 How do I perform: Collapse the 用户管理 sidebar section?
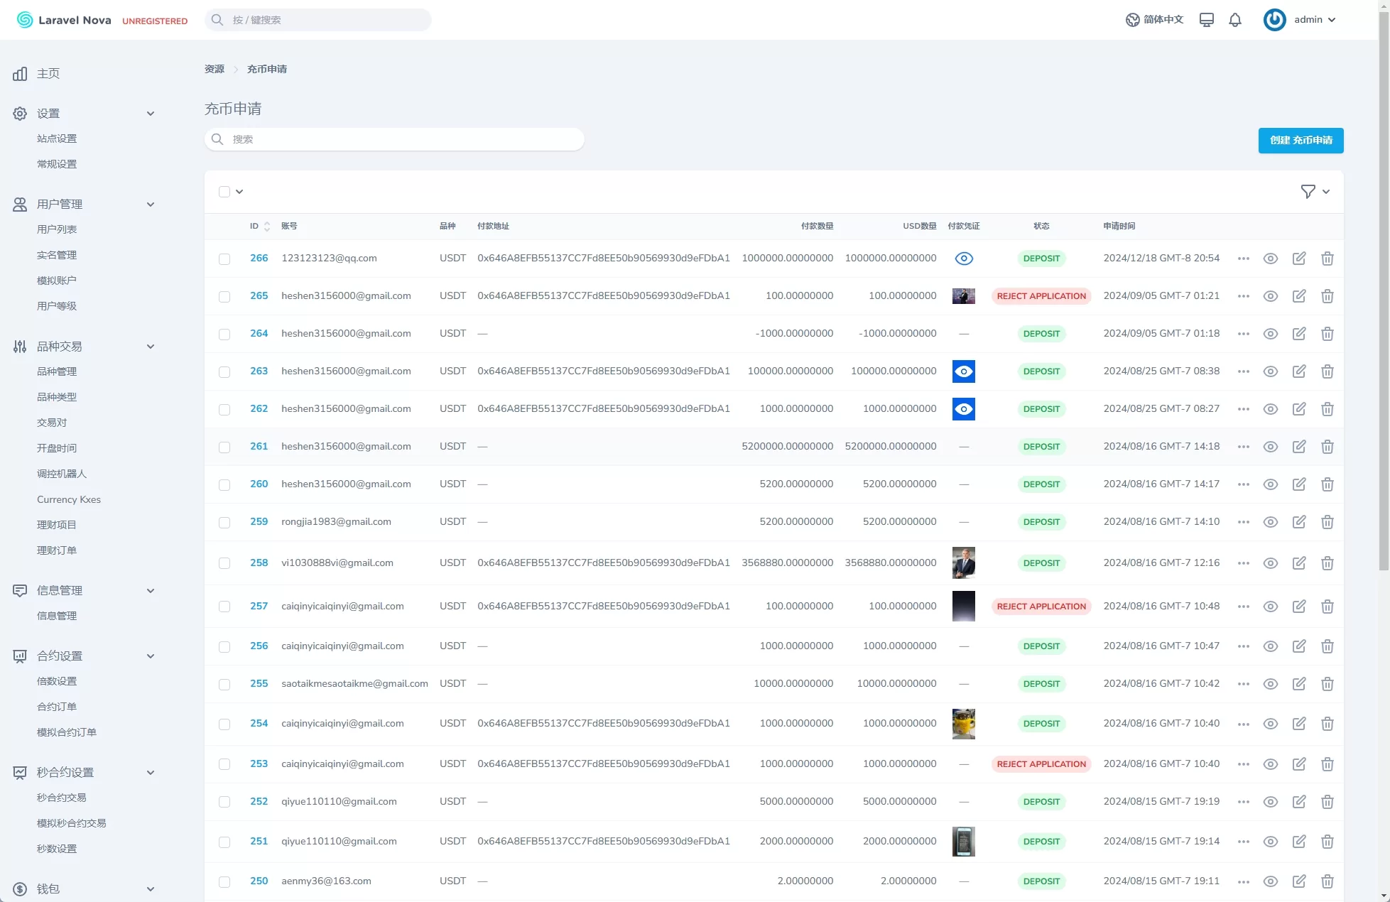click(150, 205)
